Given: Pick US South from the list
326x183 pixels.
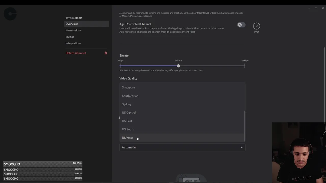Looking at the screenshot, I should pos(128,129).
